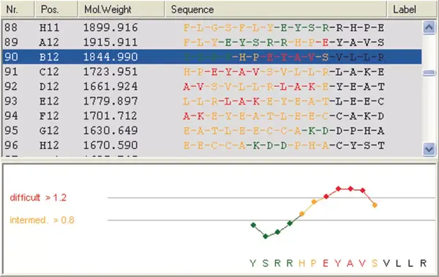Select row 91 at position C12
The height and width of the screenshot is (277, 439).
[x=212, y=72]
